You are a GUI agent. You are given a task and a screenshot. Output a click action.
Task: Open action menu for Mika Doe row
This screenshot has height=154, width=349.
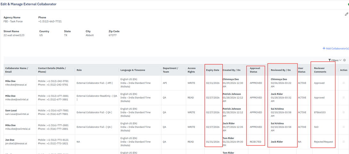point(344,127)
